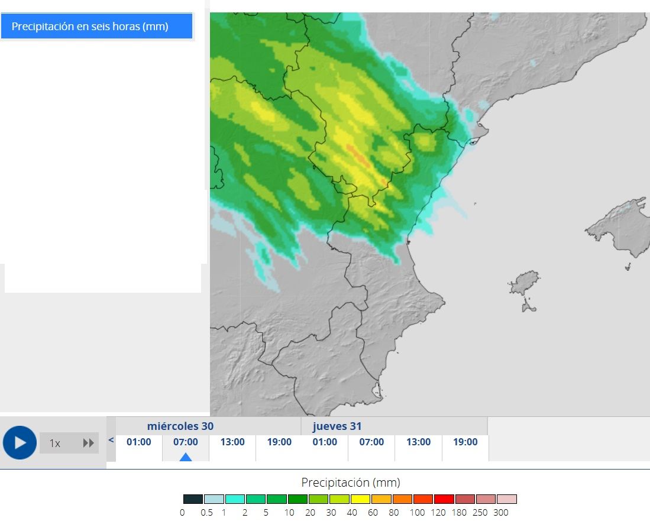Click the miércoles 30 day header

click(180, 426)
